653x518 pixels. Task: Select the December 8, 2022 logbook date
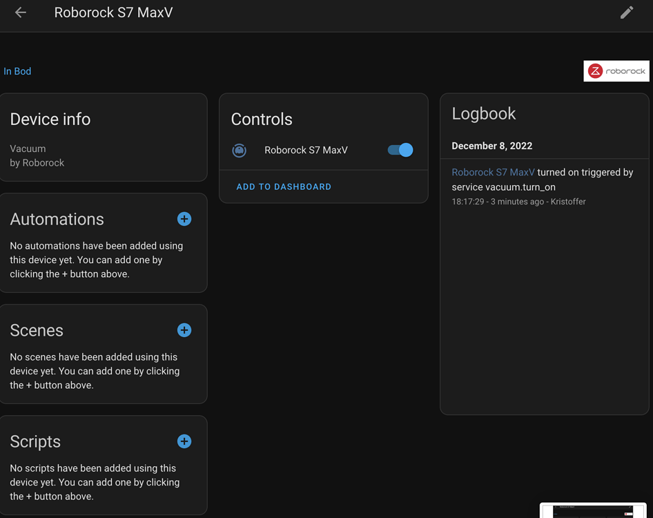pyautogui.click(x=492, y=146)
